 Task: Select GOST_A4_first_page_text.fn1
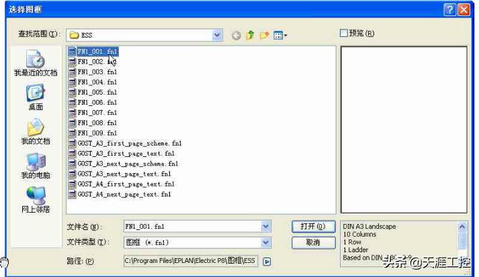point(122,184)
